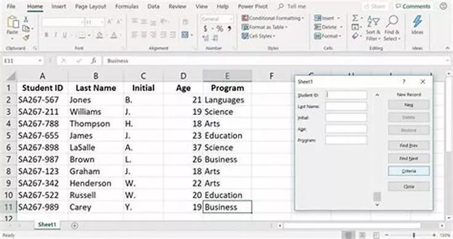This screenshot has height=239, width=453.
Task: Add a new sheet with plus icon
Action: [74, 225]
